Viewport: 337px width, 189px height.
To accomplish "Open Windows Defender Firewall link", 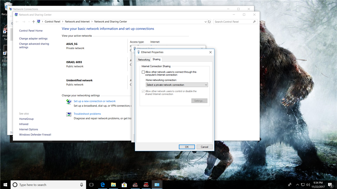I will pyautogui.click(x=35, y=135).
